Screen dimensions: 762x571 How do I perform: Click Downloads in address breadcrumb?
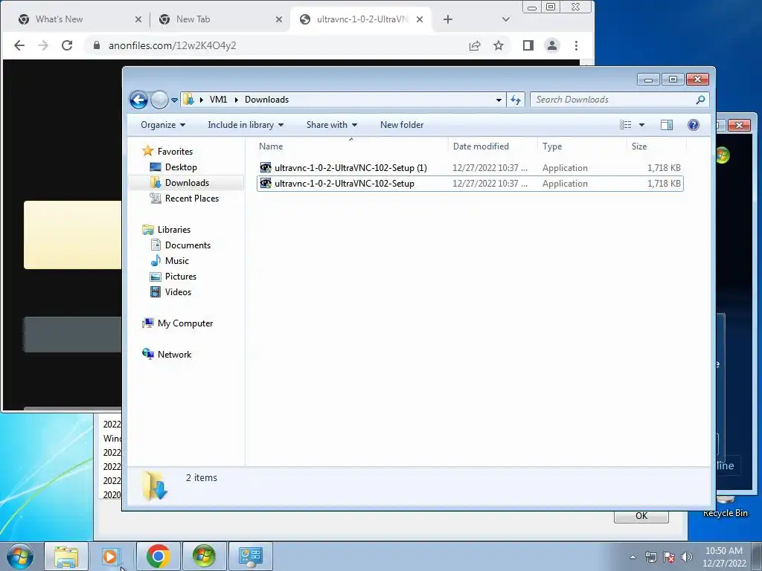pyautogui.click(x=266, y=100)
